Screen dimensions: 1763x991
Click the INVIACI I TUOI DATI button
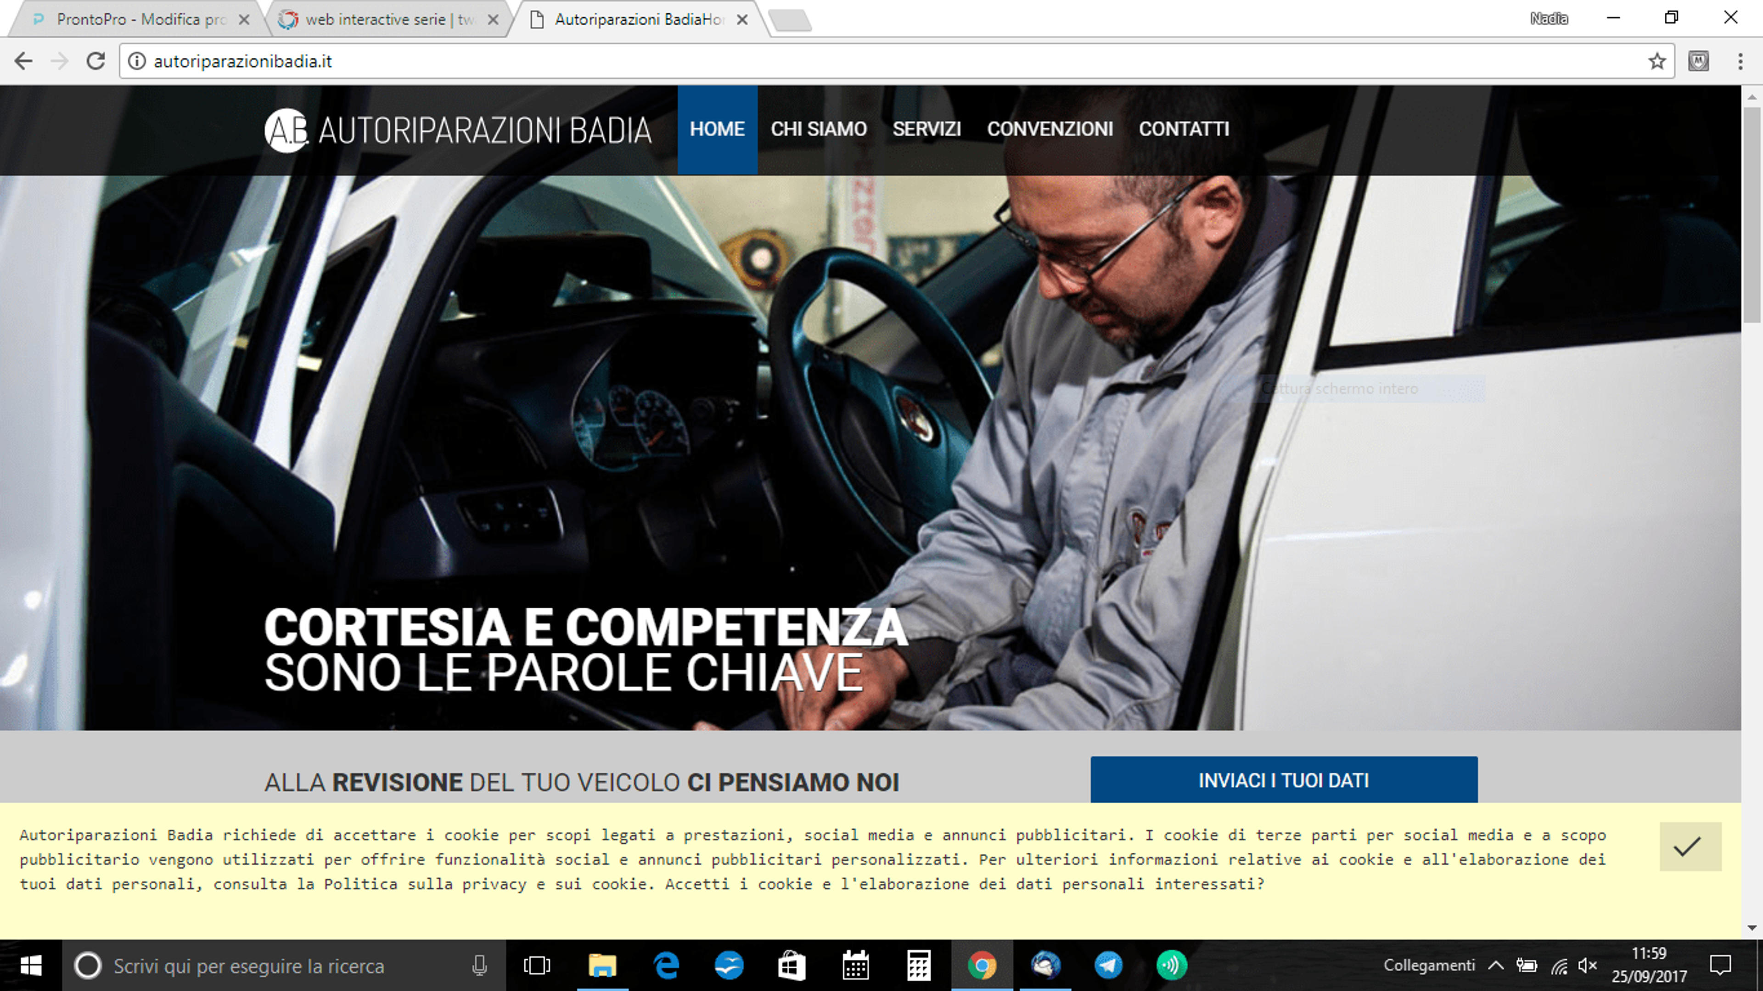point(1284,779)
